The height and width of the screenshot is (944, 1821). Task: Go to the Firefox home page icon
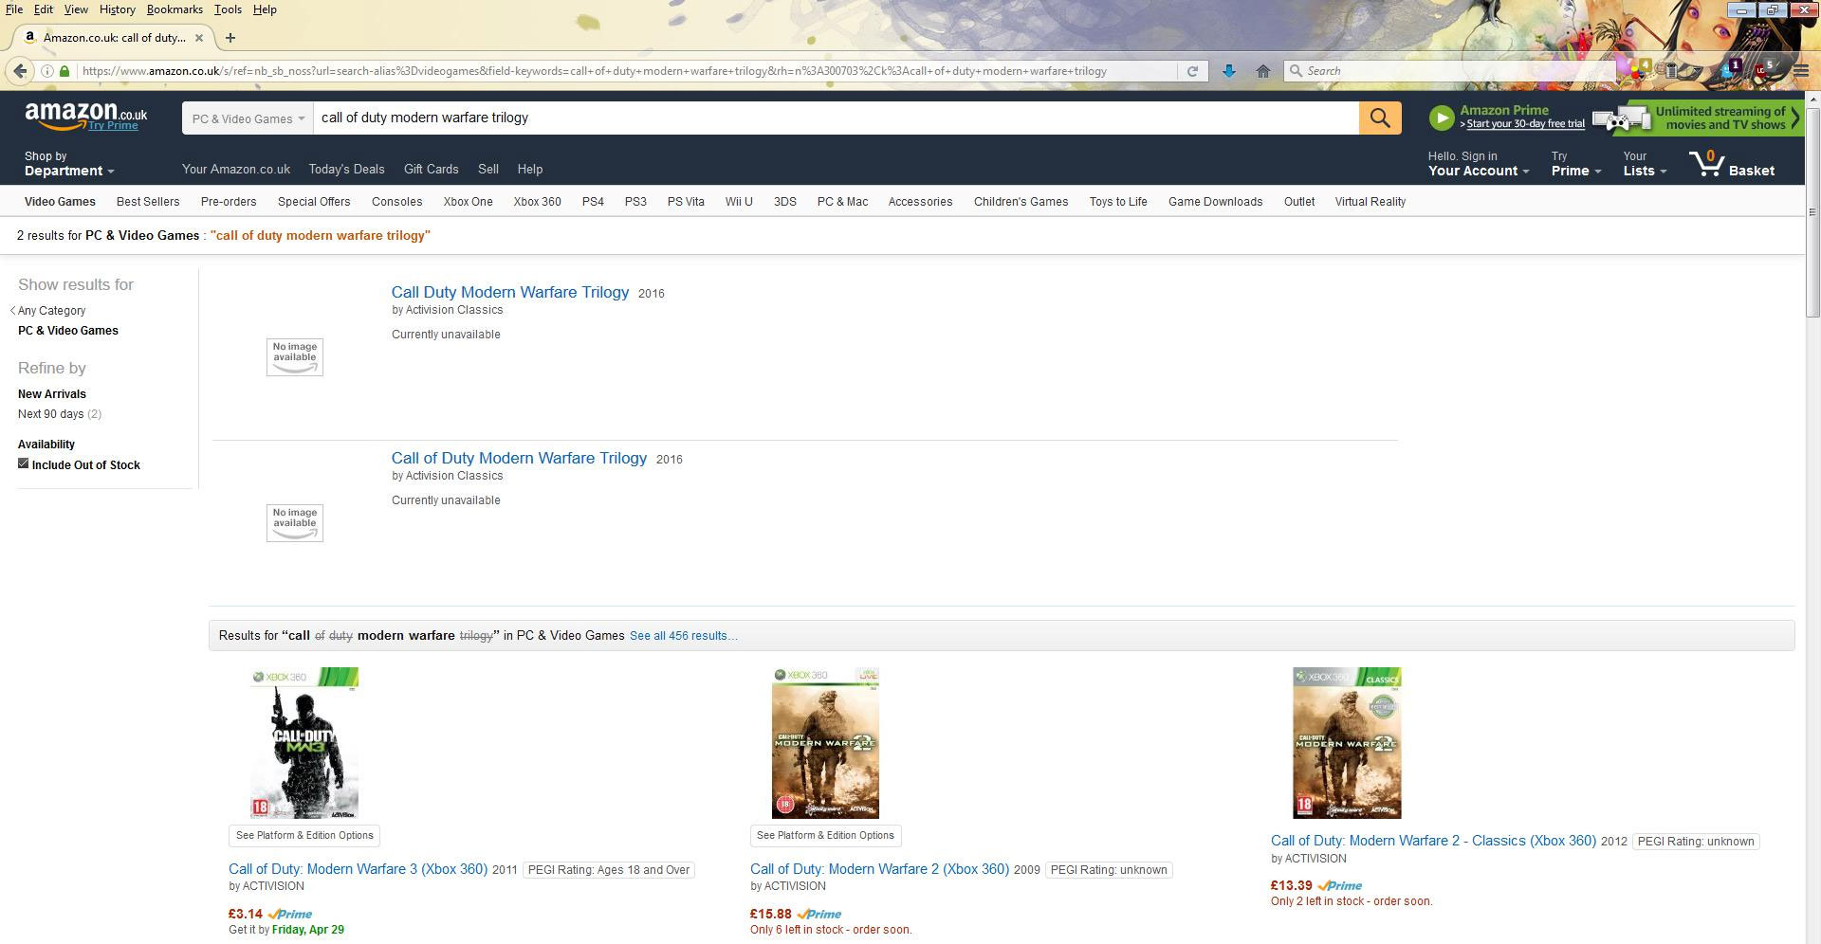pos(1262,71)
